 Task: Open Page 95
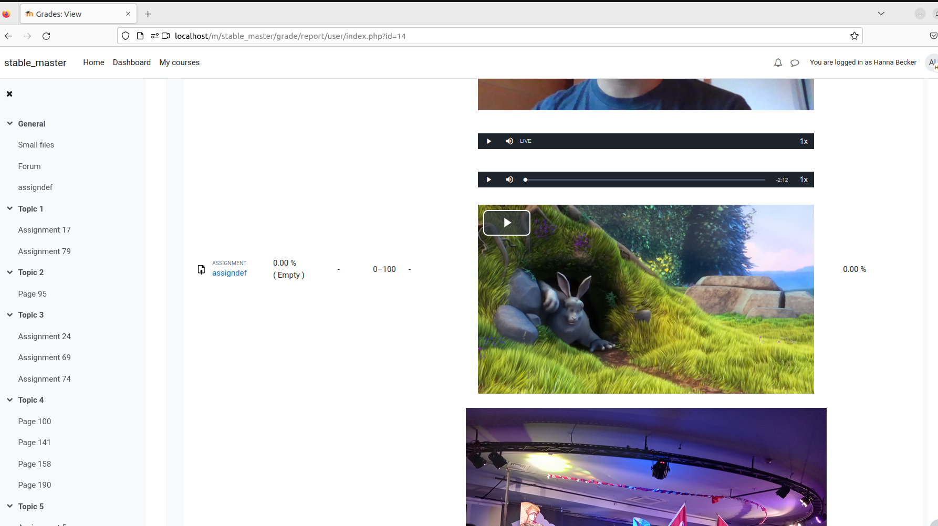(33, 294)
